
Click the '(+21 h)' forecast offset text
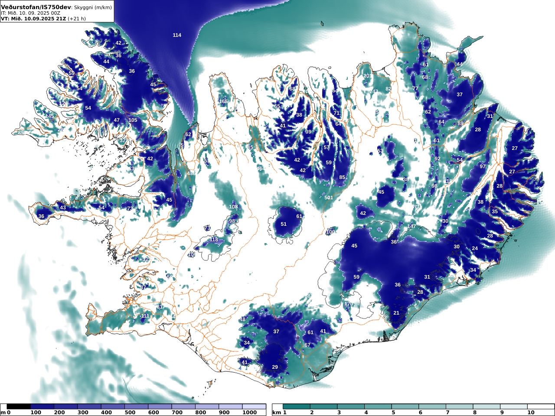tap(77, 19)
